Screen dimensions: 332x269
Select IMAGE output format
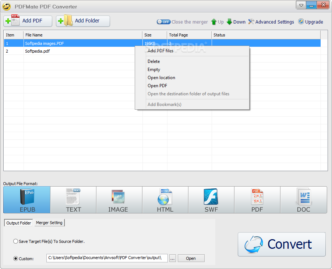point(119,200)
